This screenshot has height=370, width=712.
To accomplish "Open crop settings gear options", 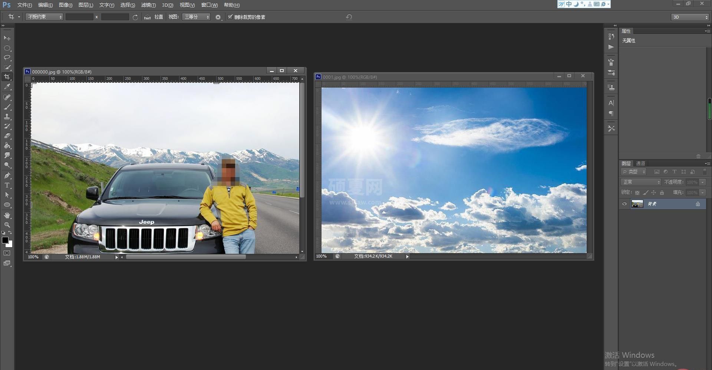I will (x=218, y=17).
